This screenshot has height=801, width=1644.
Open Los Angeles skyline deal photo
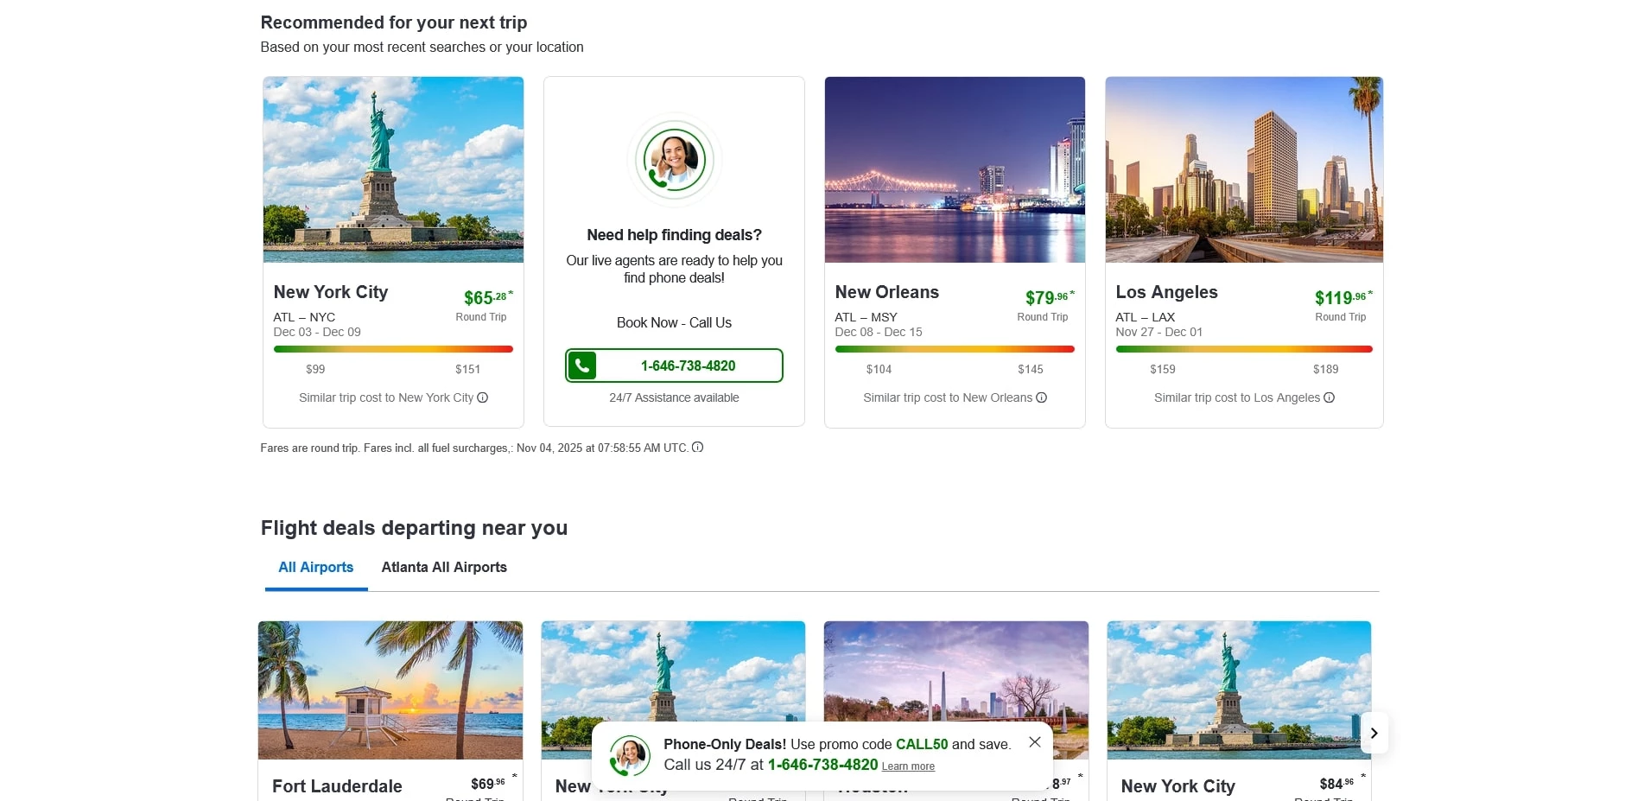click(x=1243, y=169)
